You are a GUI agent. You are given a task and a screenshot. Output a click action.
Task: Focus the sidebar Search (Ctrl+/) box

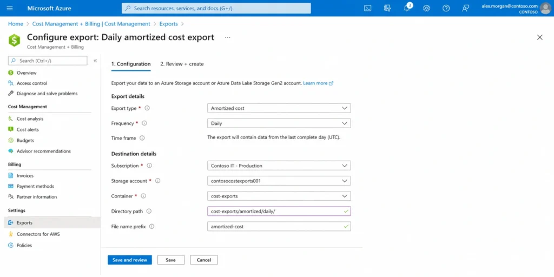tap(48, 61)
